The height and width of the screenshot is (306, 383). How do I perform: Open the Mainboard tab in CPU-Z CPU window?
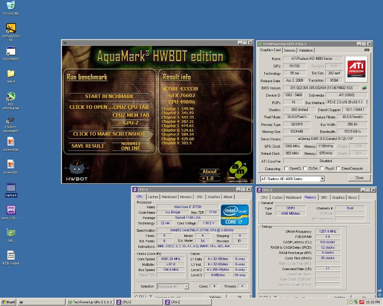(x=169, y=197)
